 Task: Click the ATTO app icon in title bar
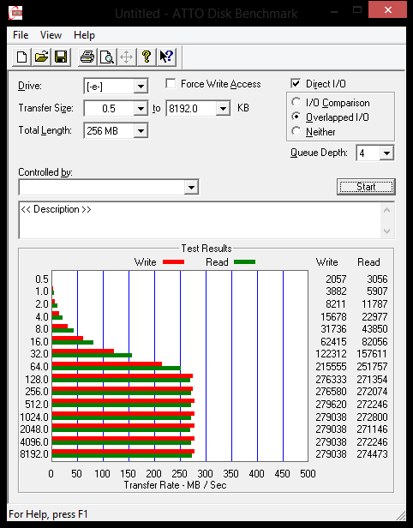click(x=15, y=13)
